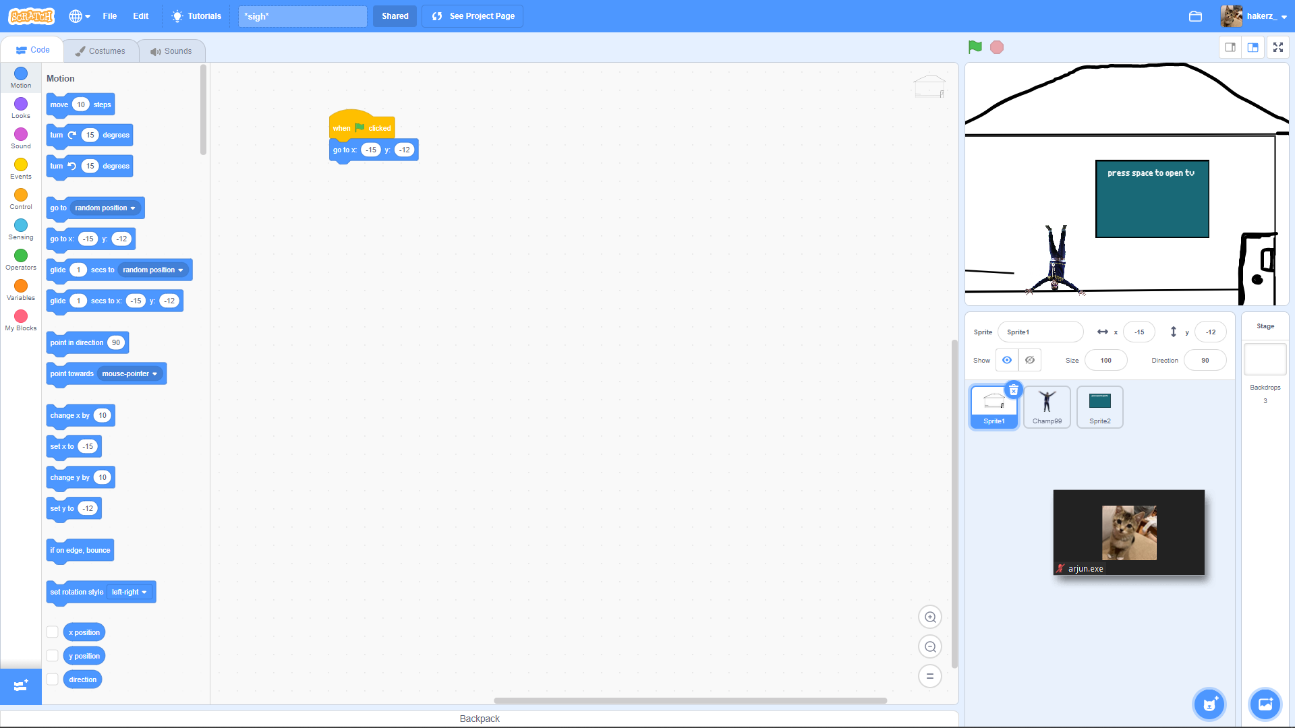Select the Looks purple category circle

click(21, 104)
